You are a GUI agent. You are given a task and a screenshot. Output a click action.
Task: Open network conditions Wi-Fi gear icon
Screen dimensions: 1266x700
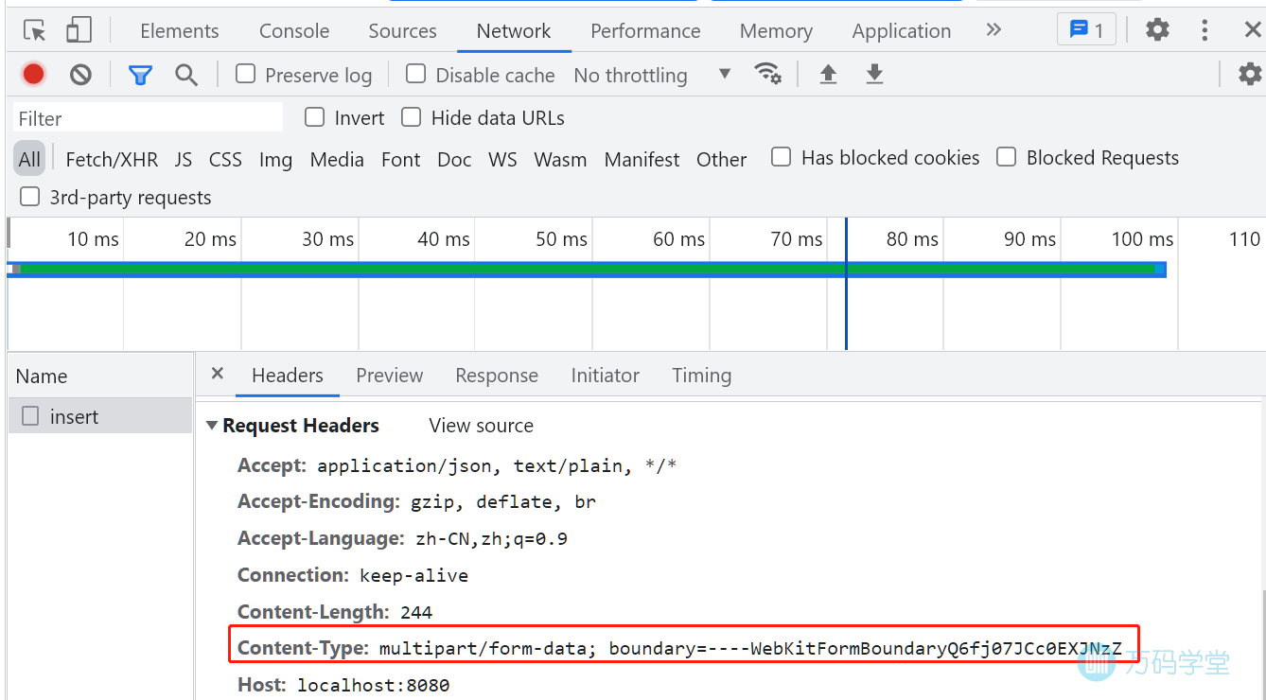767,74
